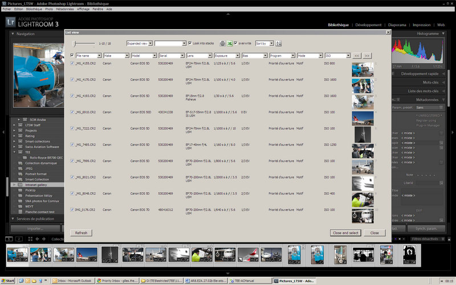456x285 pixels.
Task: Select the yellow-vest worker thumbnail in filmstrip
Action: coord(202,255)
